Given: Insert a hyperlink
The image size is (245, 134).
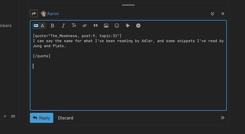Looking at the screenshot, I should (85, 26).
